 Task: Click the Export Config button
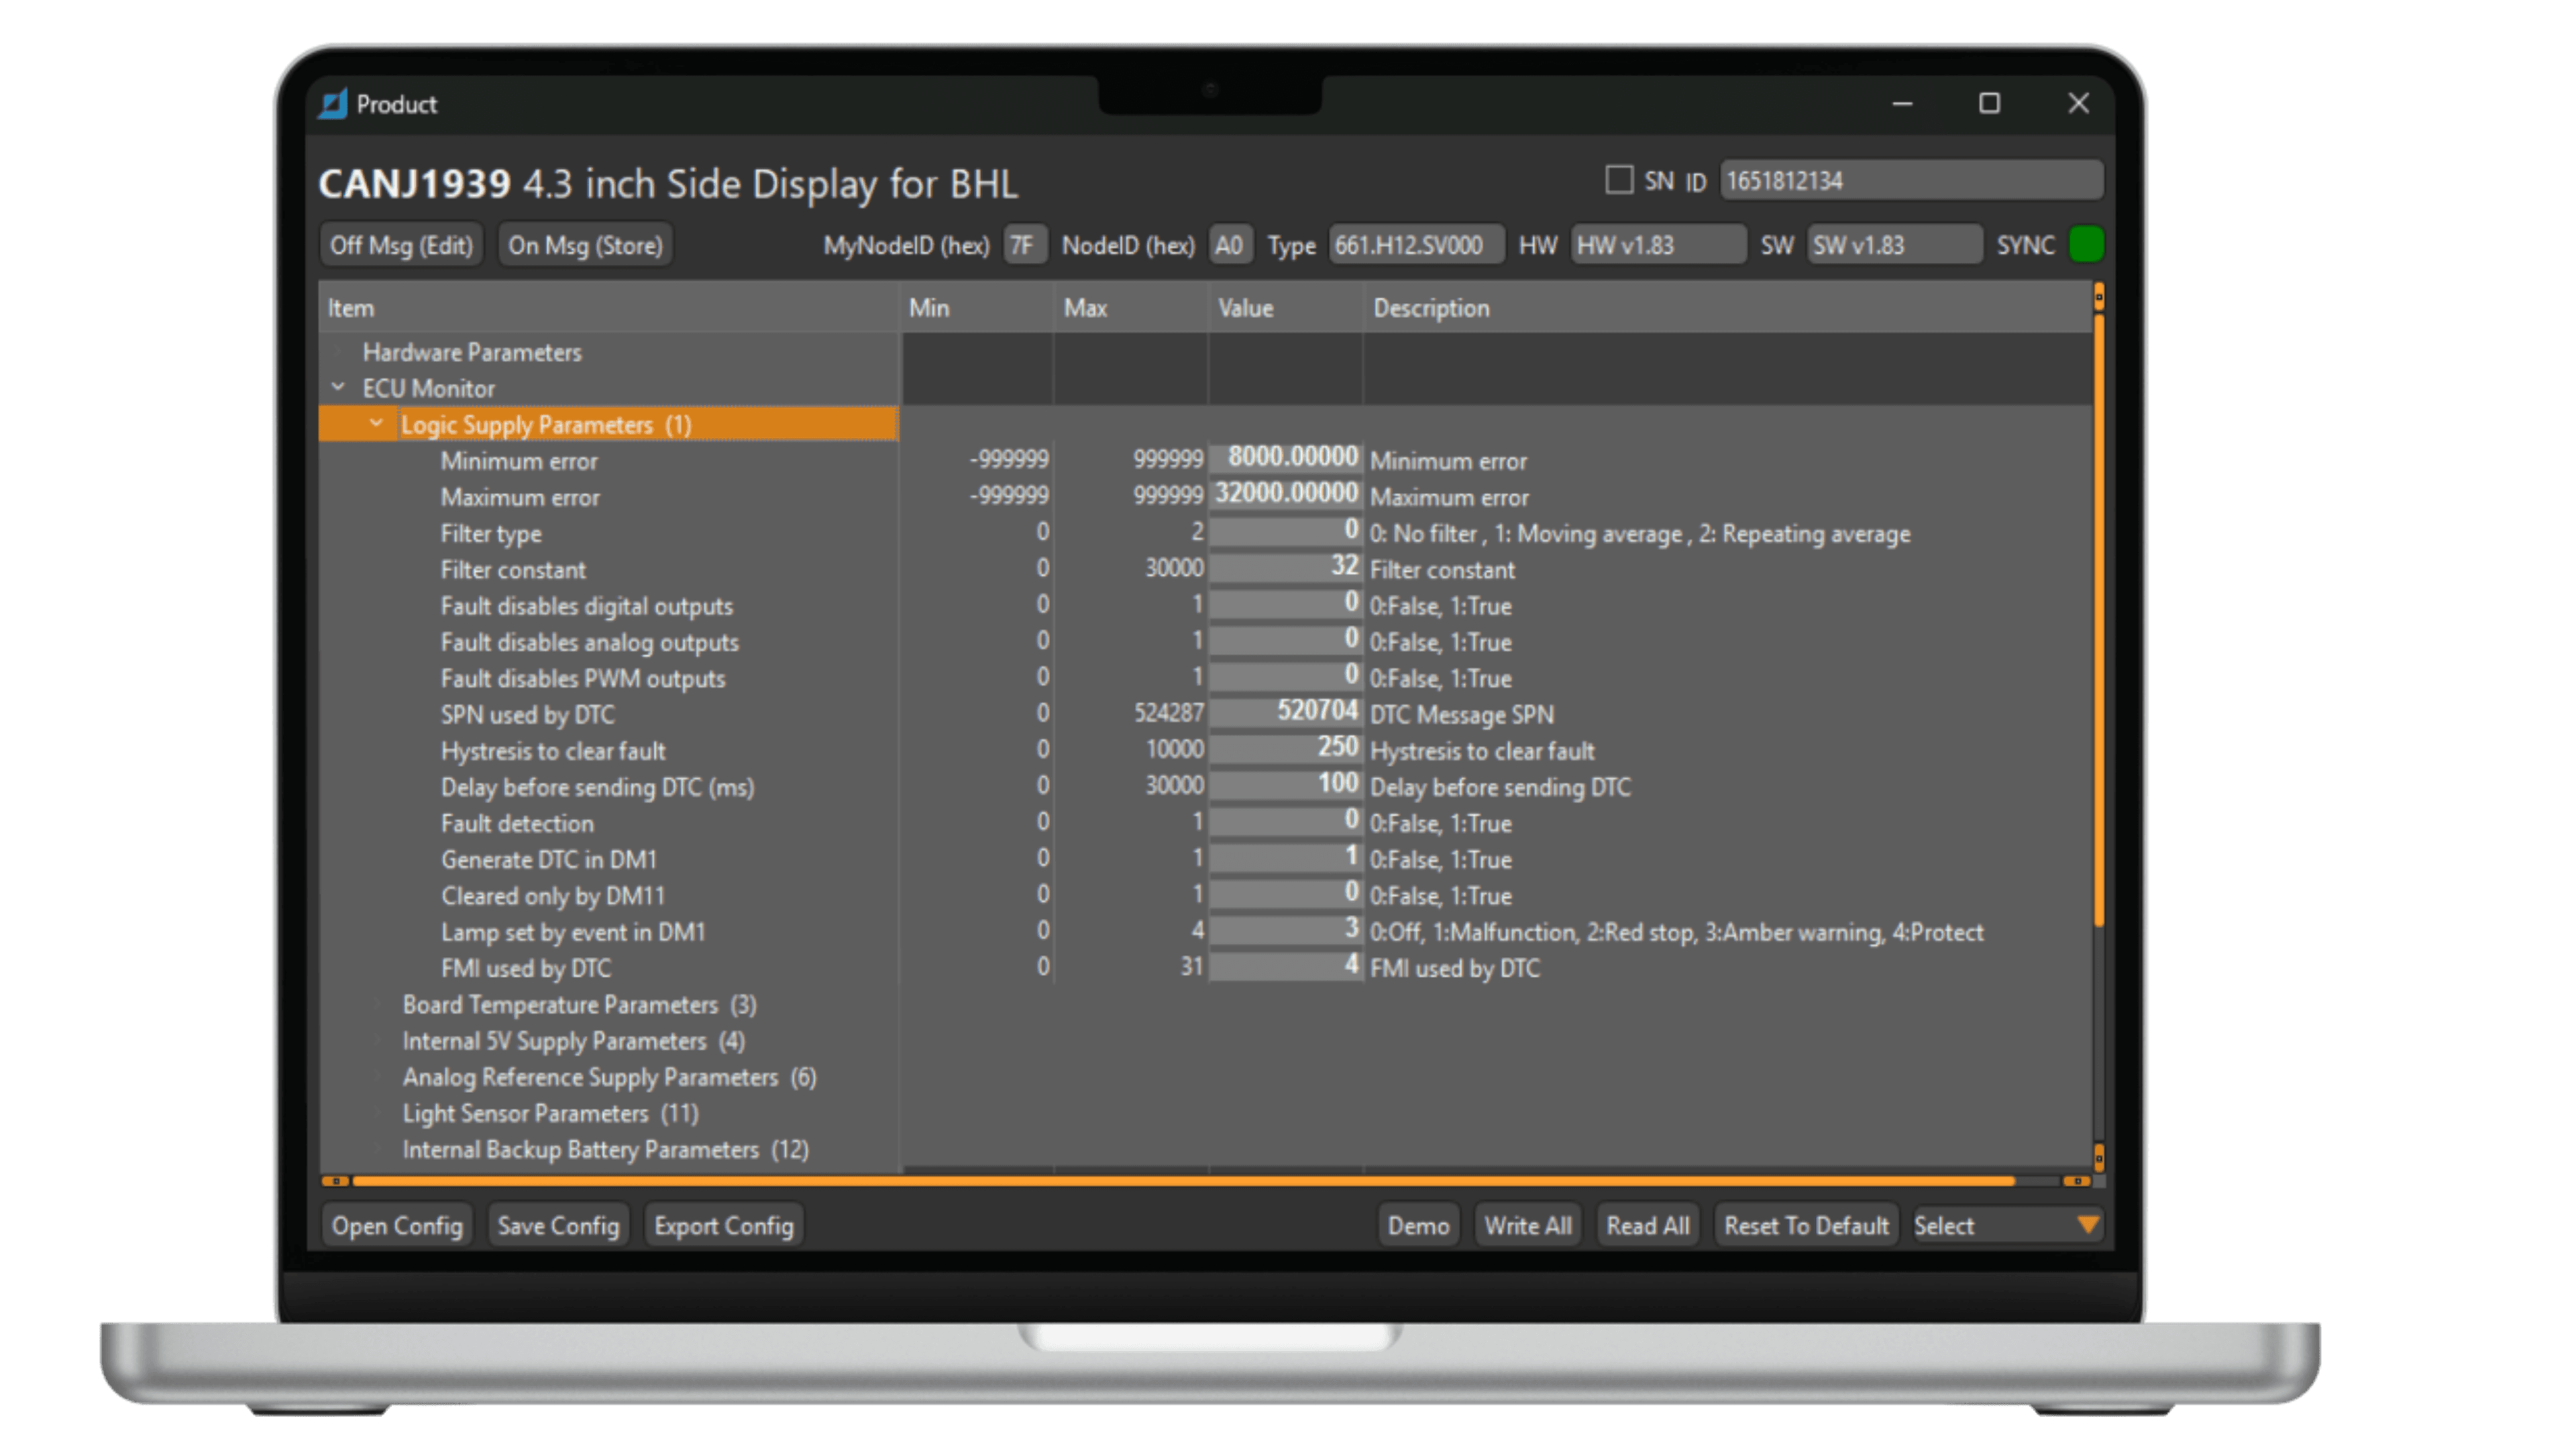[x=724, y=1225]
